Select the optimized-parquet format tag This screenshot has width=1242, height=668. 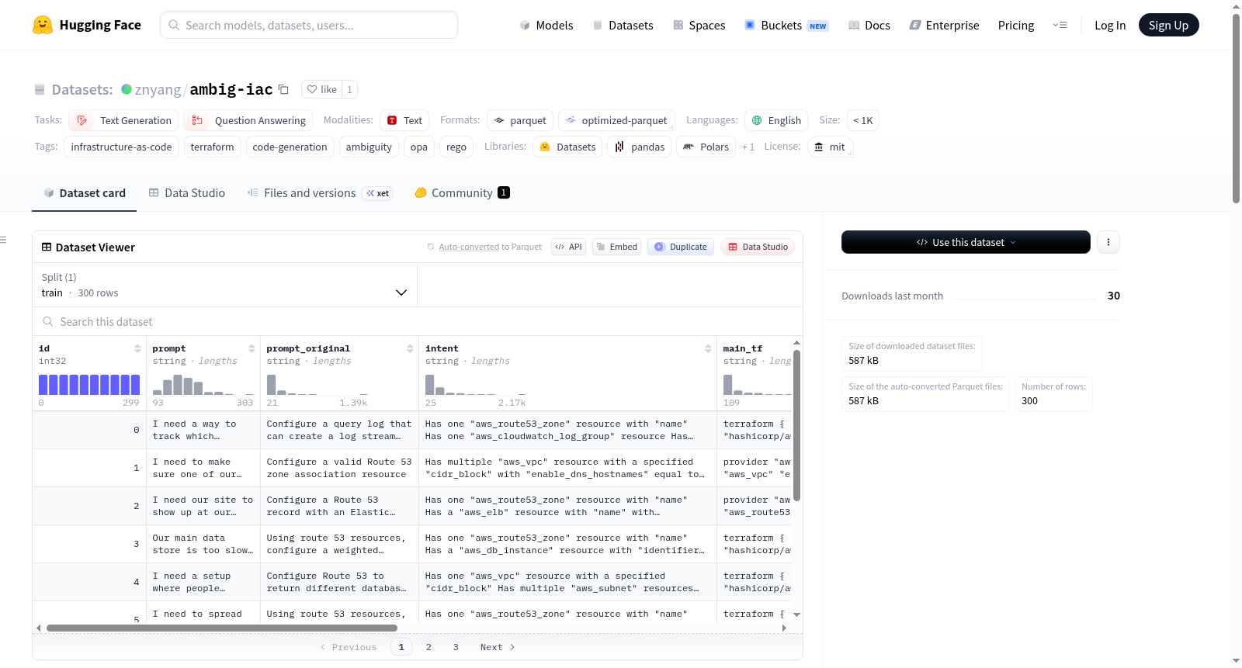pyautogui.click(x=616, y=120)
